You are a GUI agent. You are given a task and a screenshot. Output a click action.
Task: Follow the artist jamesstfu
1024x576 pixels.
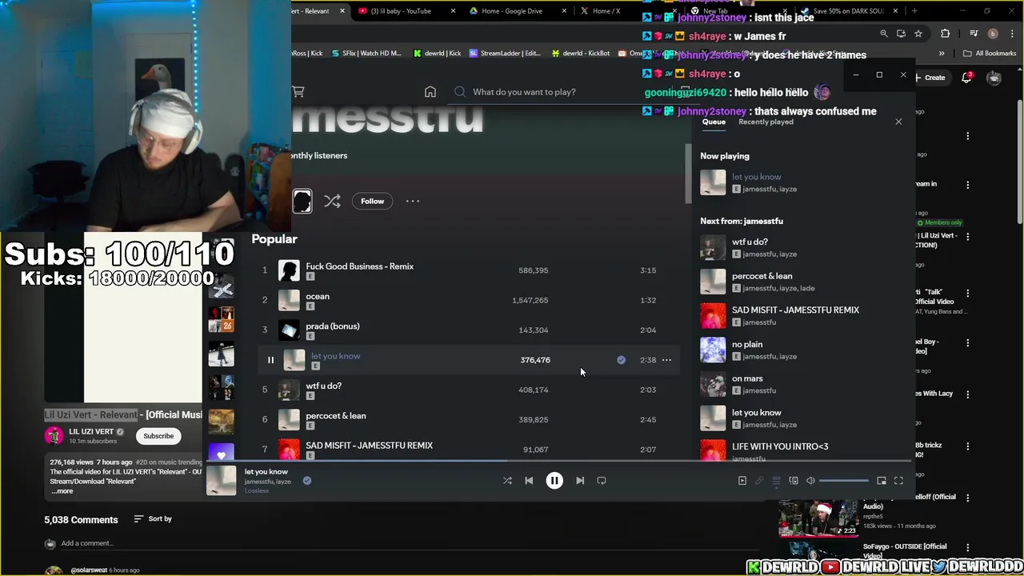click(x=372, y=201)
